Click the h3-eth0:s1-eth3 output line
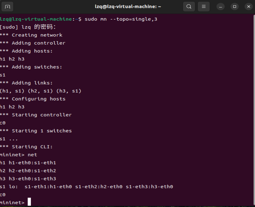 click(x=28, y=179)
